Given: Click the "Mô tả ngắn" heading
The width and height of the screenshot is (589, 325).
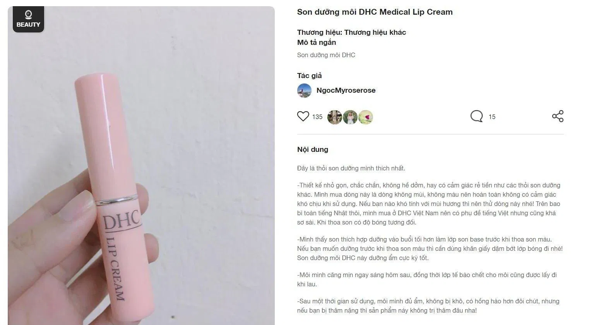Looking at the screenshot, I should click(317, 43).
